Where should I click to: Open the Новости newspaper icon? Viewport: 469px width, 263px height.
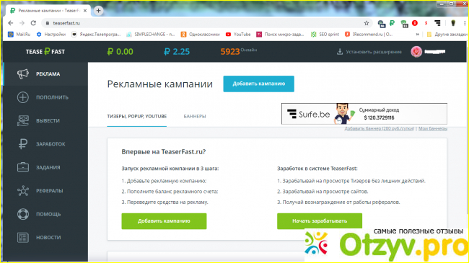point(23,237)
